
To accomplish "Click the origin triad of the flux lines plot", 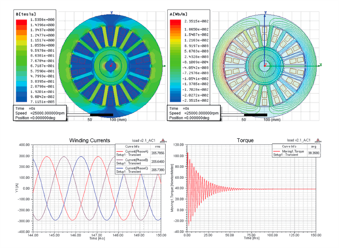I will pos(265,66).
